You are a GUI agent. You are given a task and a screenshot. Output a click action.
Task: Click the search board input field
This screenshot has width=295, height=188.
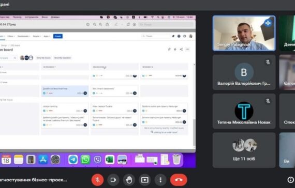(8, 58)
